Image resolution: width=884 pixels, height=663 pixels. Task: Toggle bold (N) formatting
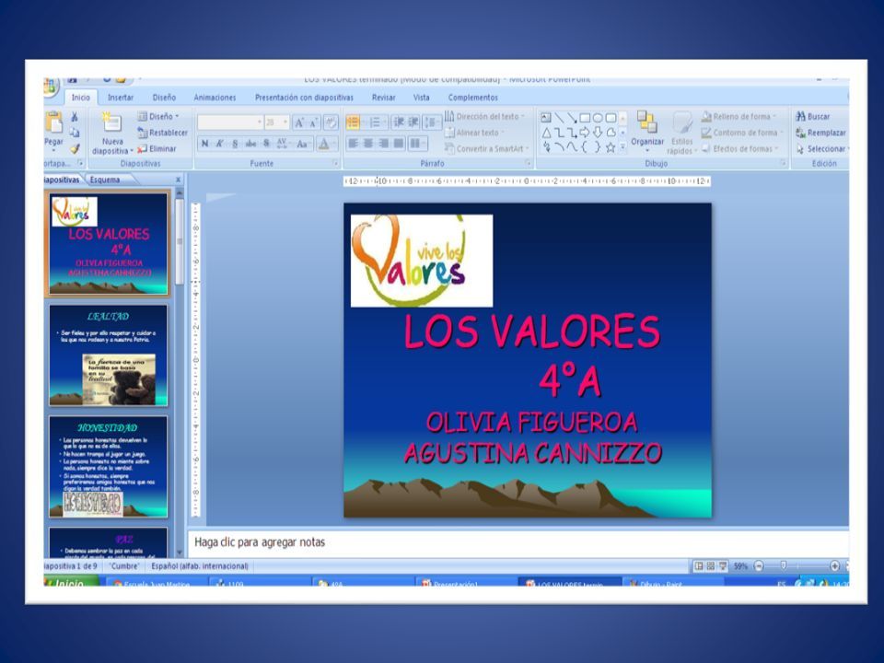(204, 144)
